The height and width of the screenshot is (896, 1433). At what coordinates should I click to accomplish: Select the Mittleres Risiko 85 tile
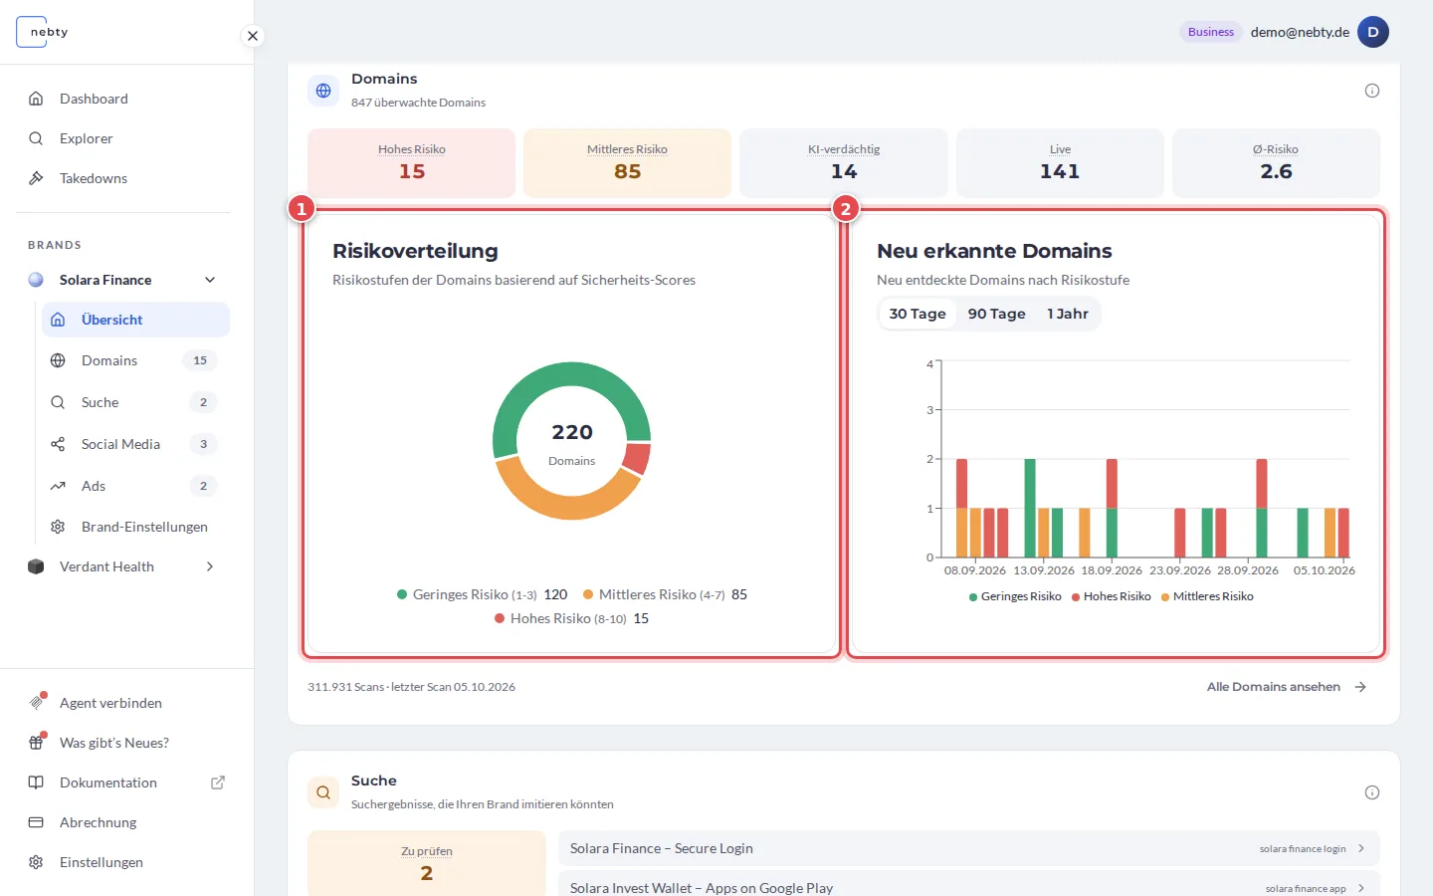pos(628,162)
